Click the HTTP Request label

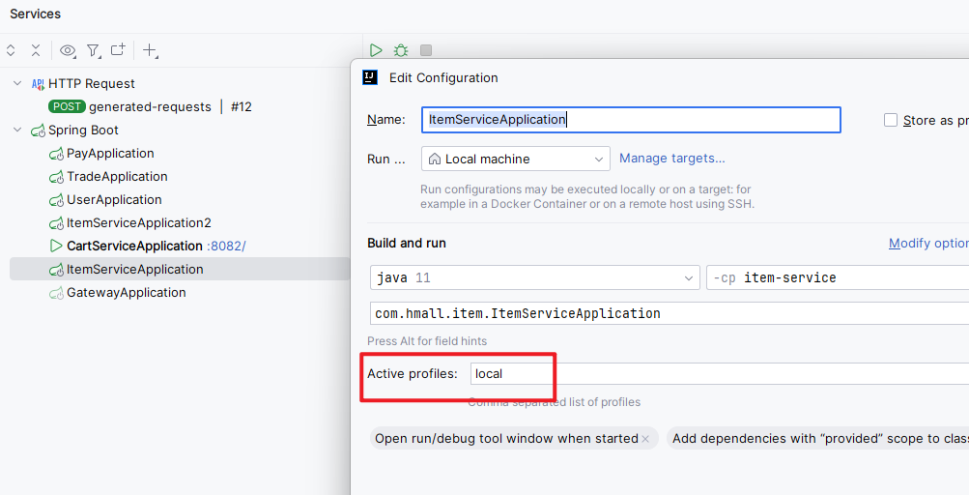pos(92,83)
